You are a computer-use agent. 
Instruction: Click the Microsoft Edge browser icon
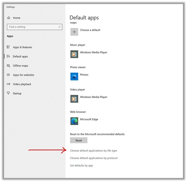pyautogui.click(x=74, y=121)
